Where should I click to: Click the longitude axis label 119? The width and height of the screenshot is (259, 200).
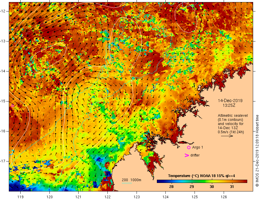click(x=21, y=197)
